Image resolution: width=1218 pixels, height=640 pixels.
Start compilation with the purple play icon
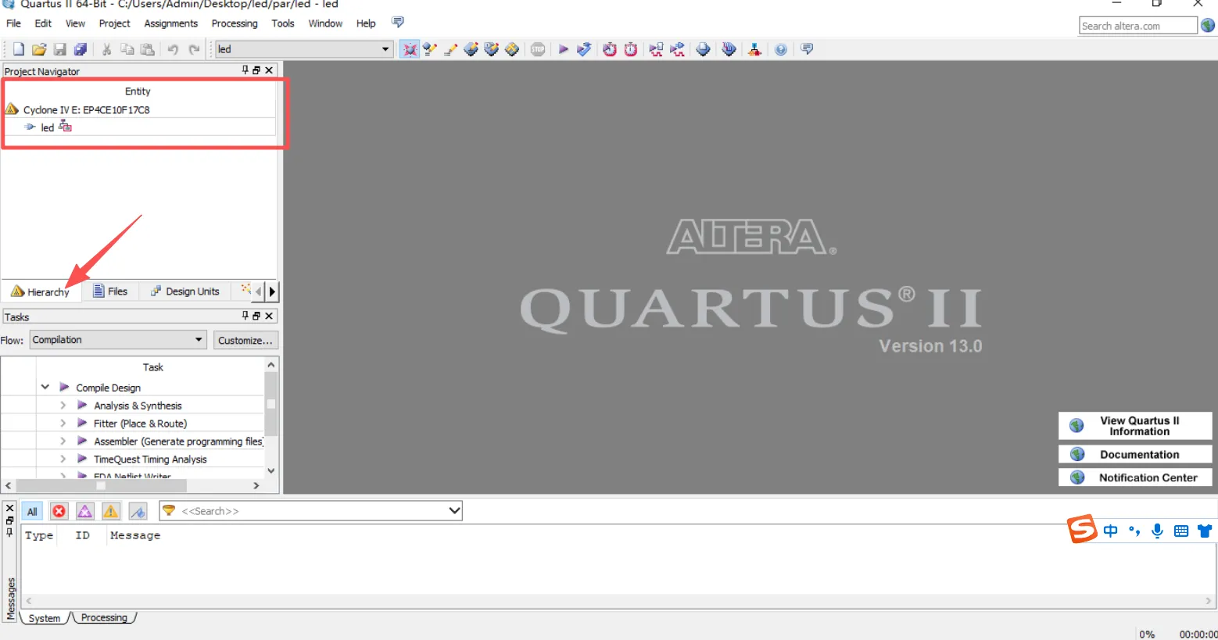click(563, 49)
